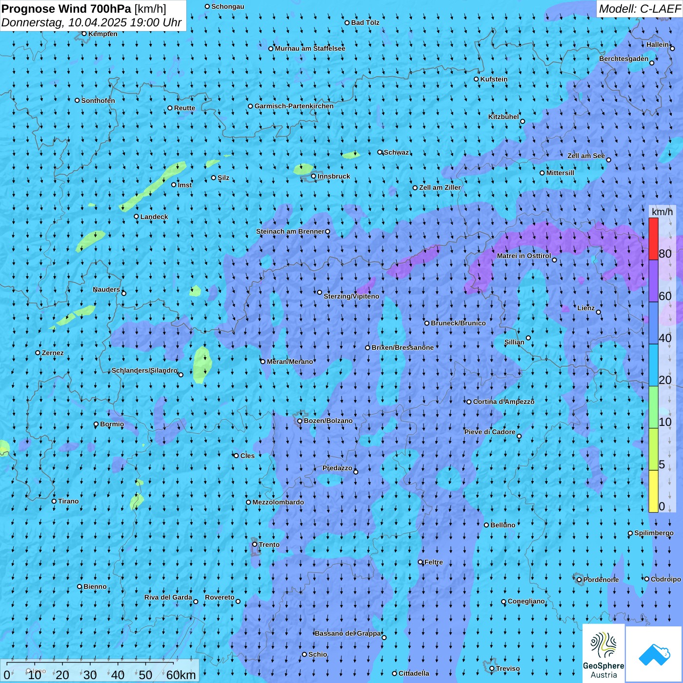
Task: Click the 'Riva del Garda' label
Action: click(x=168, y=597)
